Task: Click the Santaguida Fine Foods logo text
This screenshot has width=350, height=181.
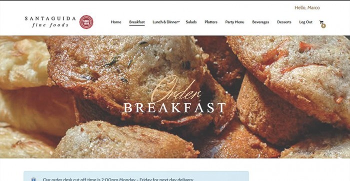Action: click(x=50, y=21)
